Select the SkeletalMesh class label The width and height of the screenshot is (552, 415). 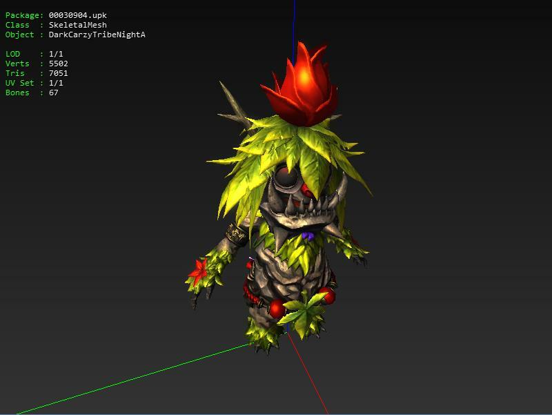click(x=77, y=25)
